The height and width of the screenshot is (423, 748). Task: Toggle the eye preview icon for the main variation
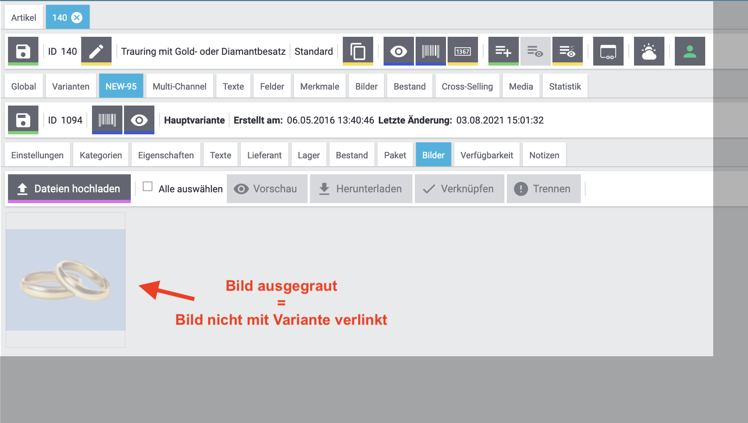click(x=139, y=120)
